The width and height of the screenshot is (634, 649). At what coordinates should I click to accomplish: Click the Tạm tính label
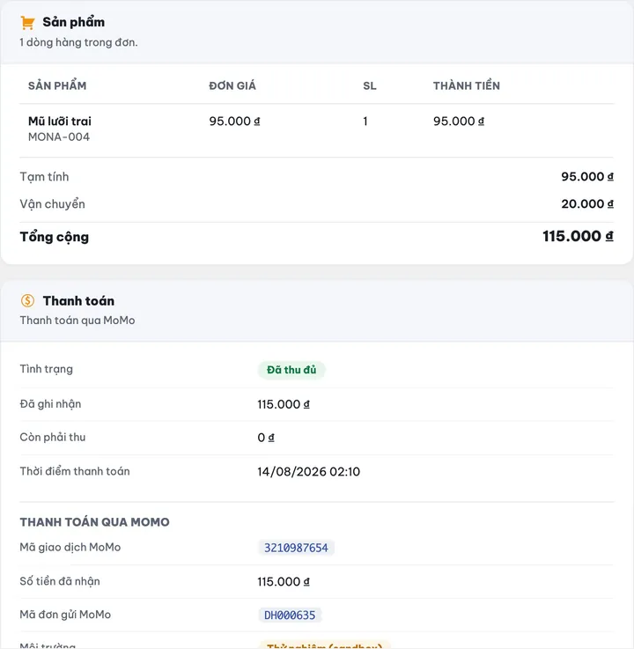pos(44,177)
